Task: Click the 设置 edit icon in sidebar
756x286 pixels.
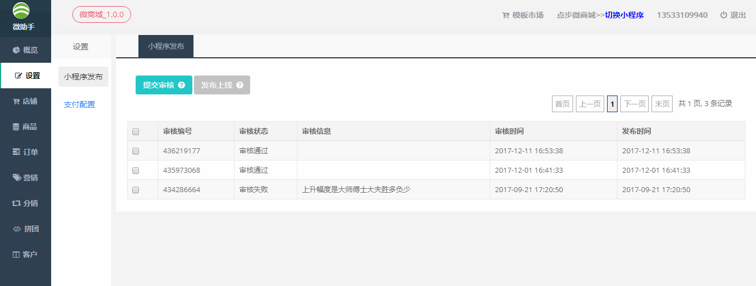Action: (x=18, y=76)
